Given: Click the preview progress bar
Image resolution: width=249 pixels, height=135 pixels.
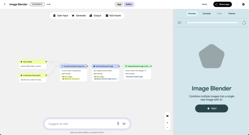Looking at the screenshot, I should tap(212, 23).
